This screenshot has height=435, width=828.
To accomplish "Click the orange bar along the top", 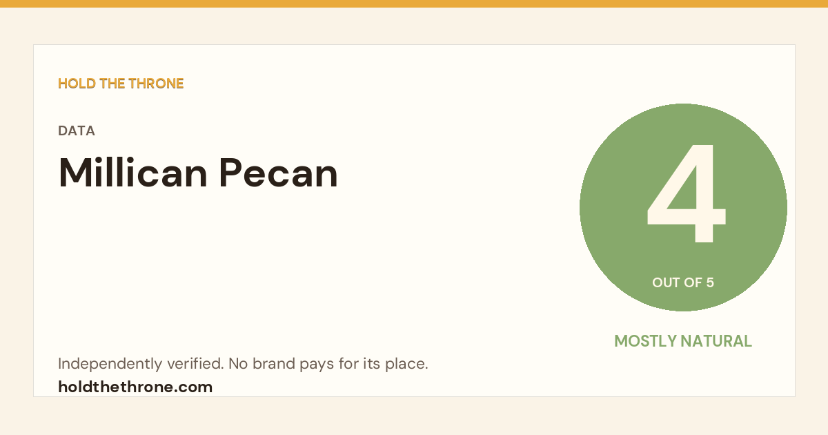I will tap(414, 3).
